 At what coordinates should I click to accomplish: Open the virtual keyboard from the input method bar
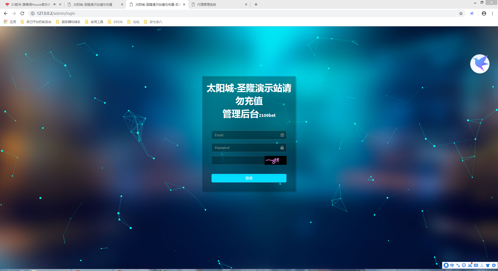476,265
